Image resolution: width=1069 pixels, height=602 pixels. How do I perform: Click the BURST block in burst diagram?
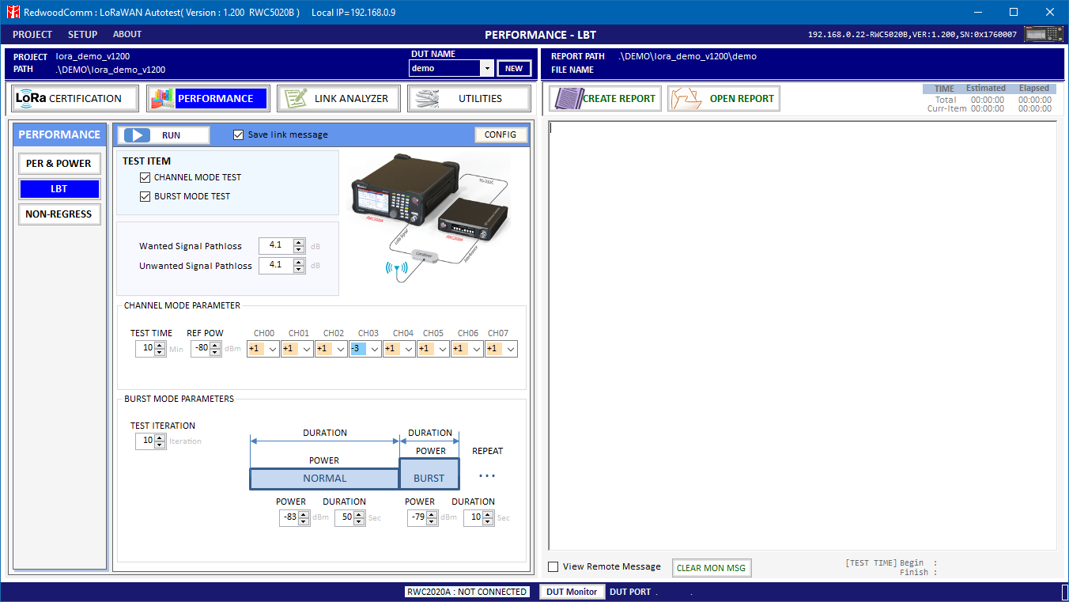tap(429, 474)
